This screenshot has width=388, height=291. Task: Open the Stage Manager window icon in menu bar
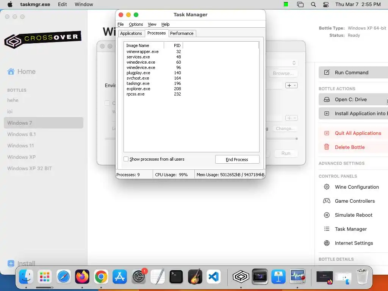[x=300, y=5]
